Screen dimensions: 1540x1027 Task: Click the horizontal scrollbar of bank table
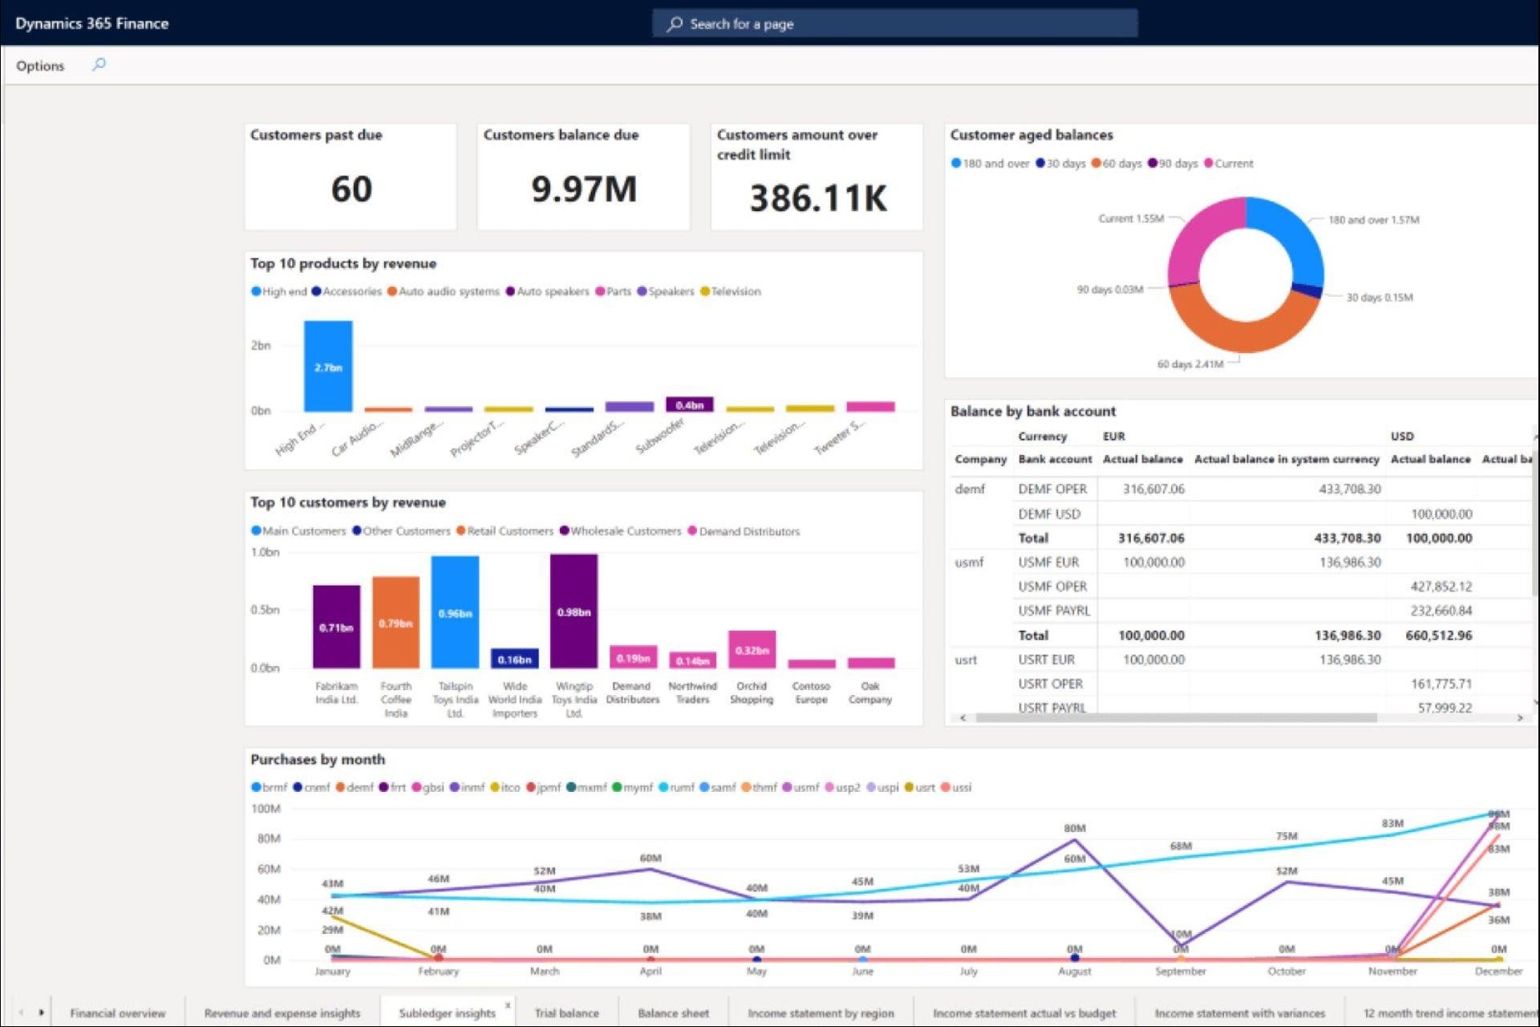pos(1175,718)
